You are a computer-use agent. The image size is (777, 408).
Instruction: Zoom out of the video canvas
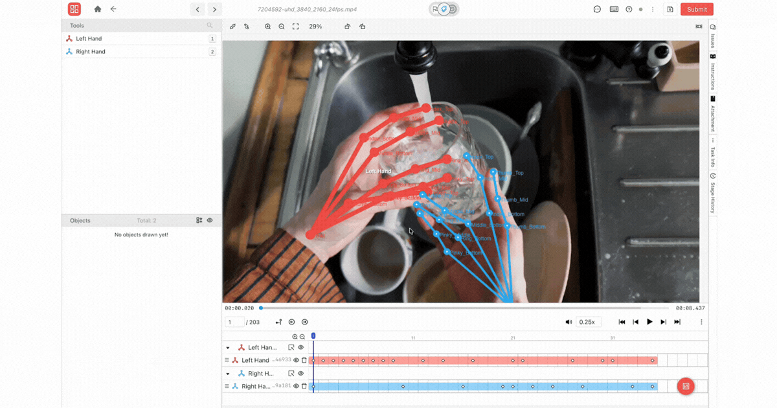[x=281, y=27]
